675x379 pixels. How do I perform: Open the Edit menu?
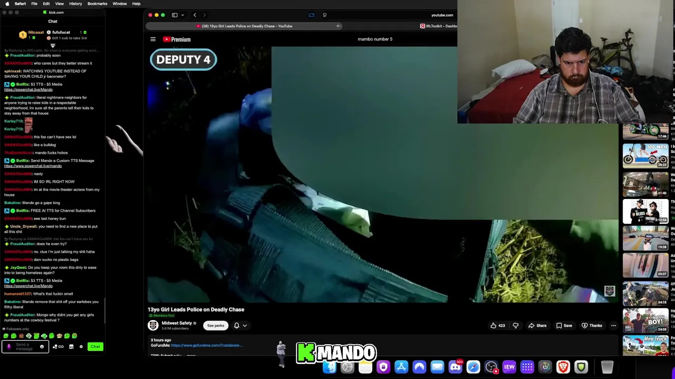click(x=46, y=4)
